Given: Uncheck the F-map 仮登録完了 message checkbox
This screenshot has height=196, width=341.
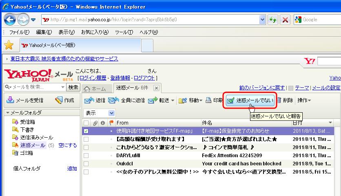Looking at the screenshot, I should click(86, 131).
